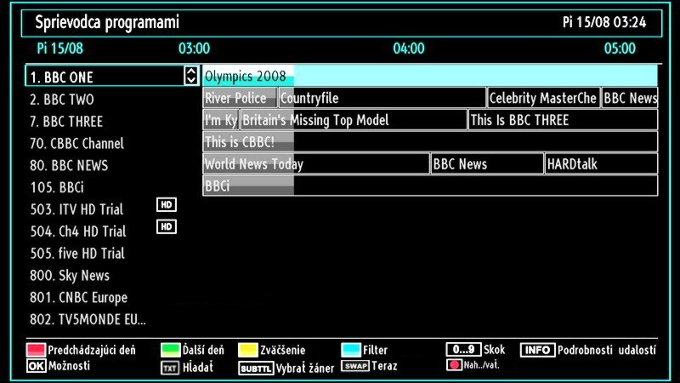The height and width of the screenshot is (383, 680).
Task: Select channel 802. TV5MONDE EU...
Action: click(x=88, y=320)
